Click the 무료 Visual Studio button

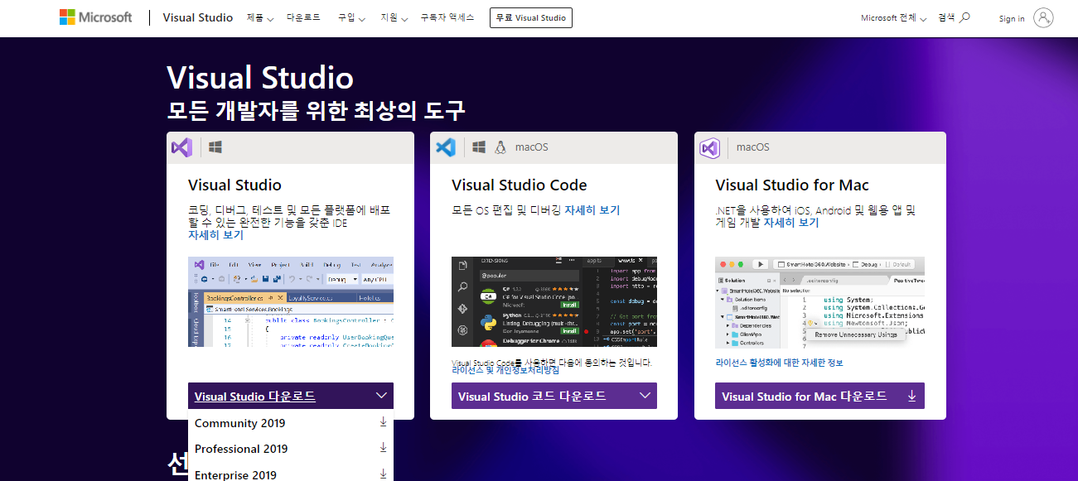(531, 17)
